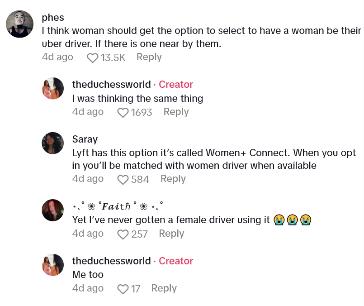
Task: Open theduchessworld avatar beside 'I was thinking'
Action: (x=53, y=88)
